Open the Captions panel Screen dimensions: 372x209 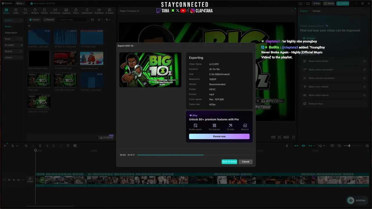[x=66, y=11]
